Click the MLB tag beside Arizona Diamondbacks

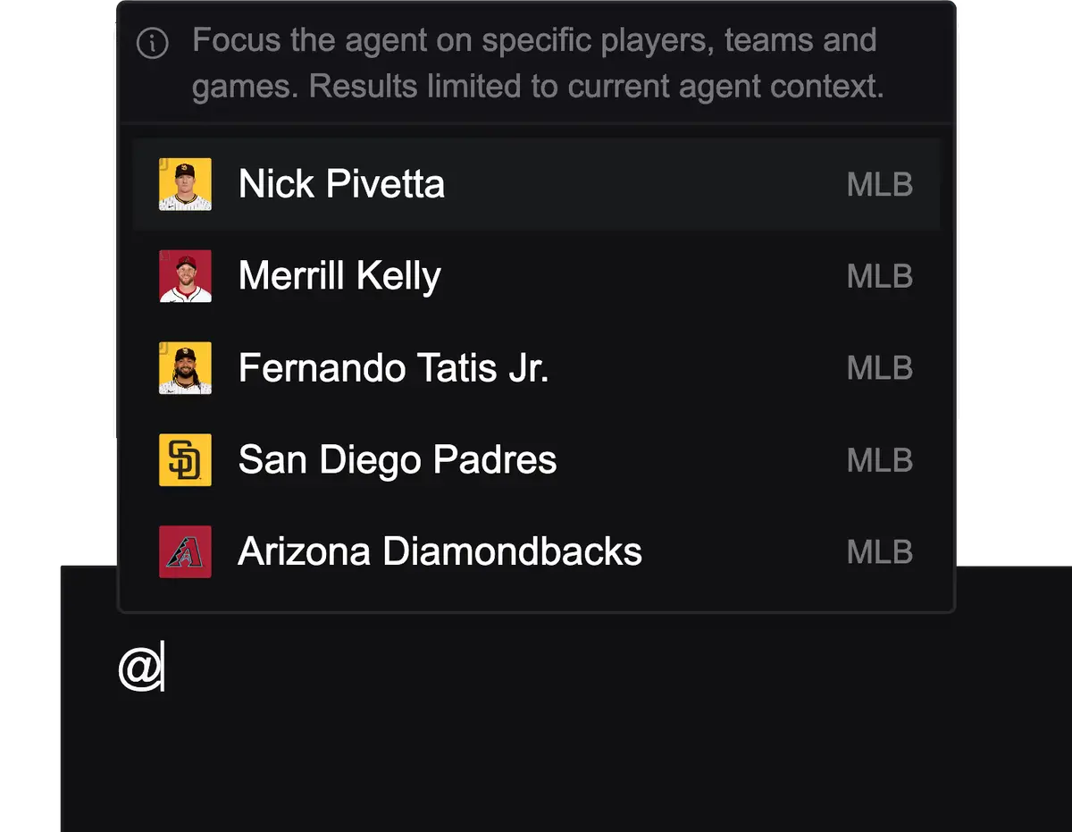879,551
